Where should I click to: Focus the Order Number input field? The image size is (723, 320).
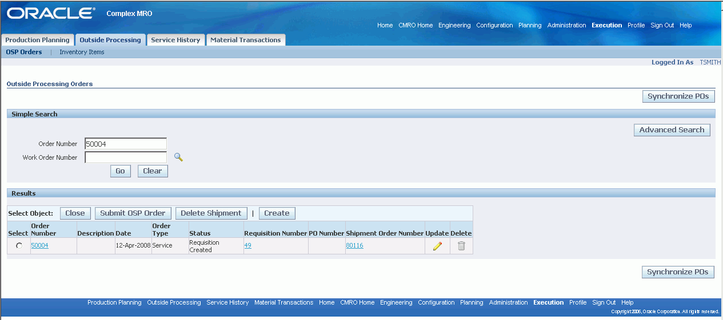[126, 144]
